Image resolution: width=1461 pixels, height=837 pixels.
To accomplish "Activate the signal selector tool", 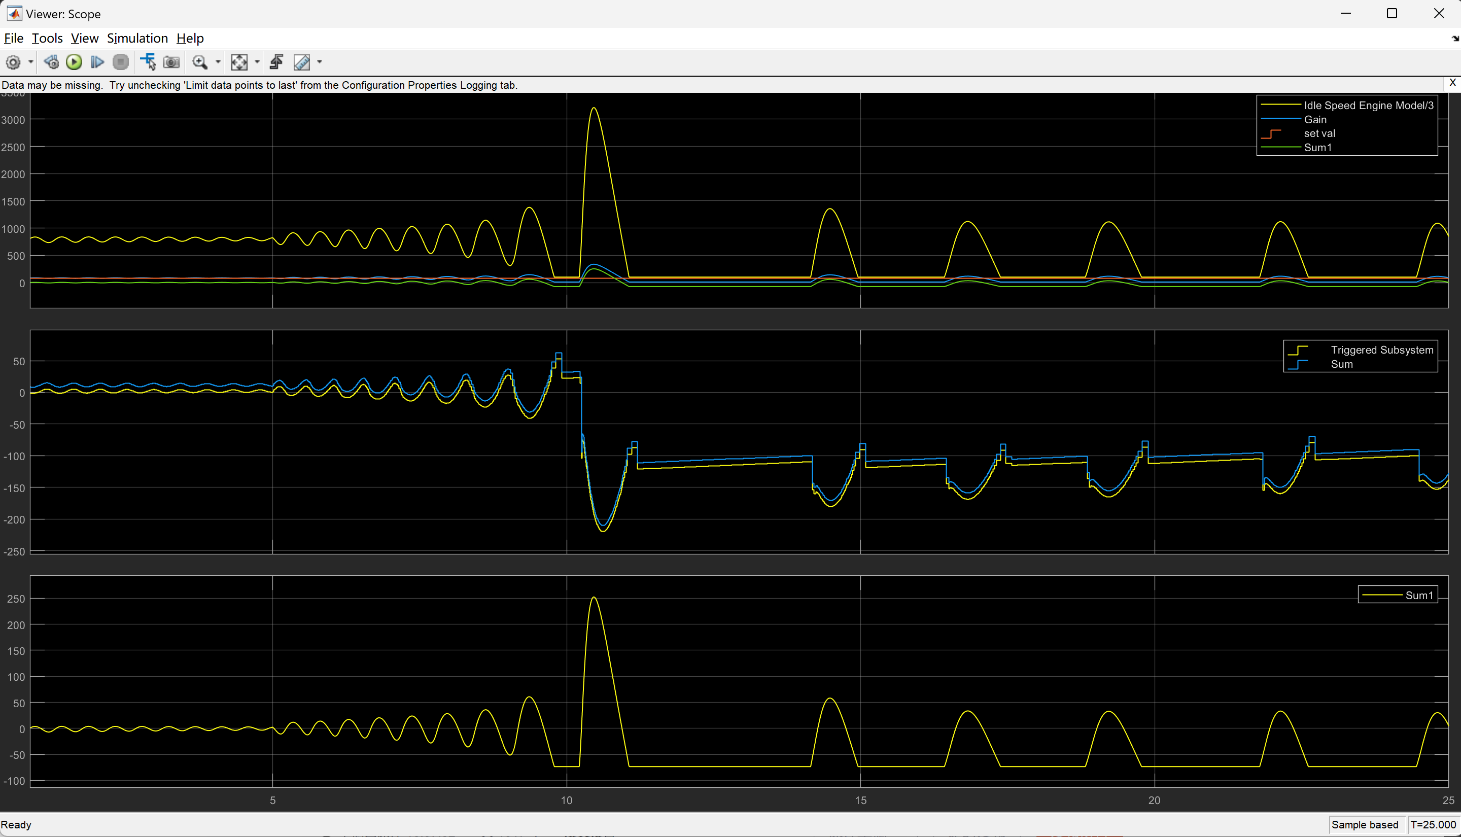I will 148,62.
